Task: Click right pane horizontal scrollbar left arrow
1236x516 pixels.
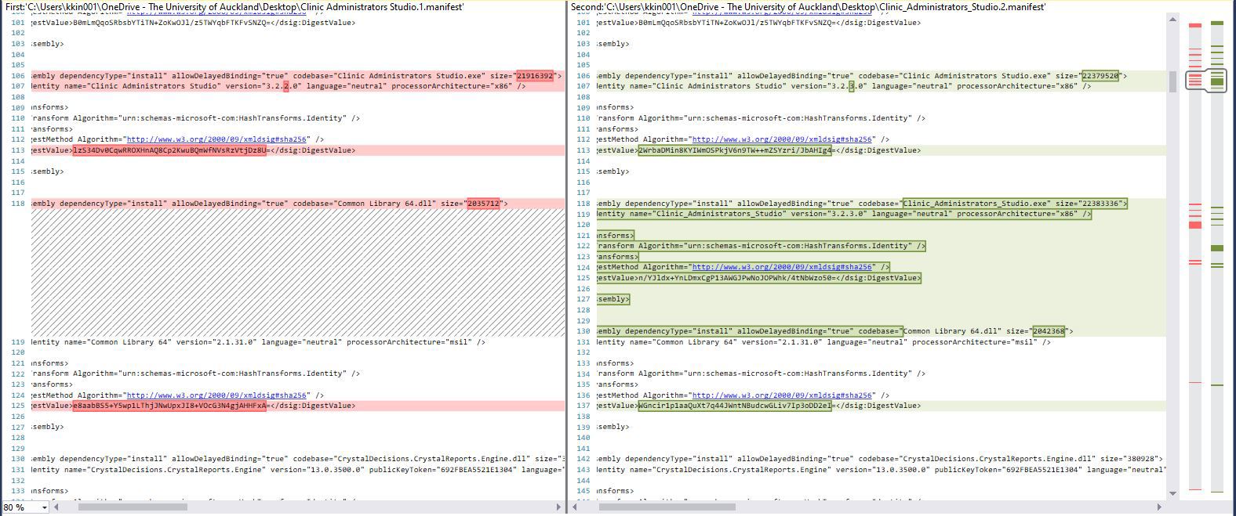Action: (576, 507)
